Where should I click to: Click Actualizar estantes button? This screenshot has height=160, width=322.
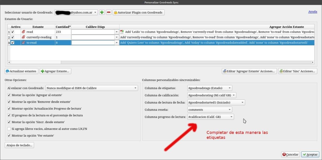(22, 71)
